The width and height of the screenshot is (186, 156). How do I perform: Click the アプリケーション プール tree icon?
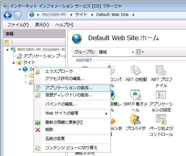point(19,56)
